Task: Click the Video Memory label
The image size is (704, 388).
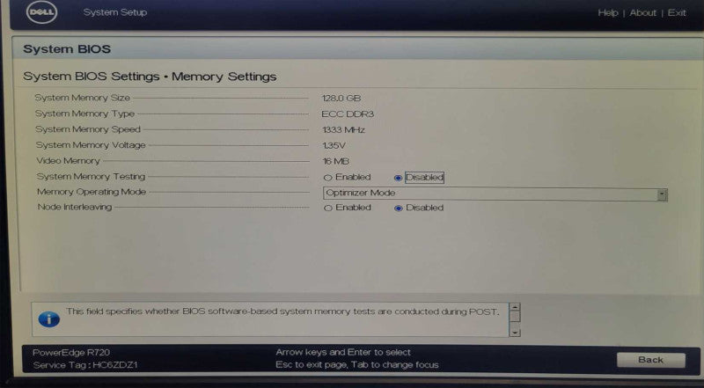Action: tap(69, 161)
